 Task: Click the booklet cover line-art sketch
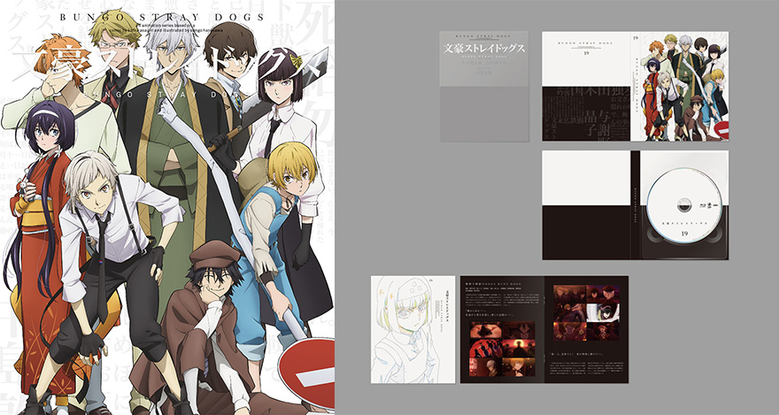tap(413, 330)
